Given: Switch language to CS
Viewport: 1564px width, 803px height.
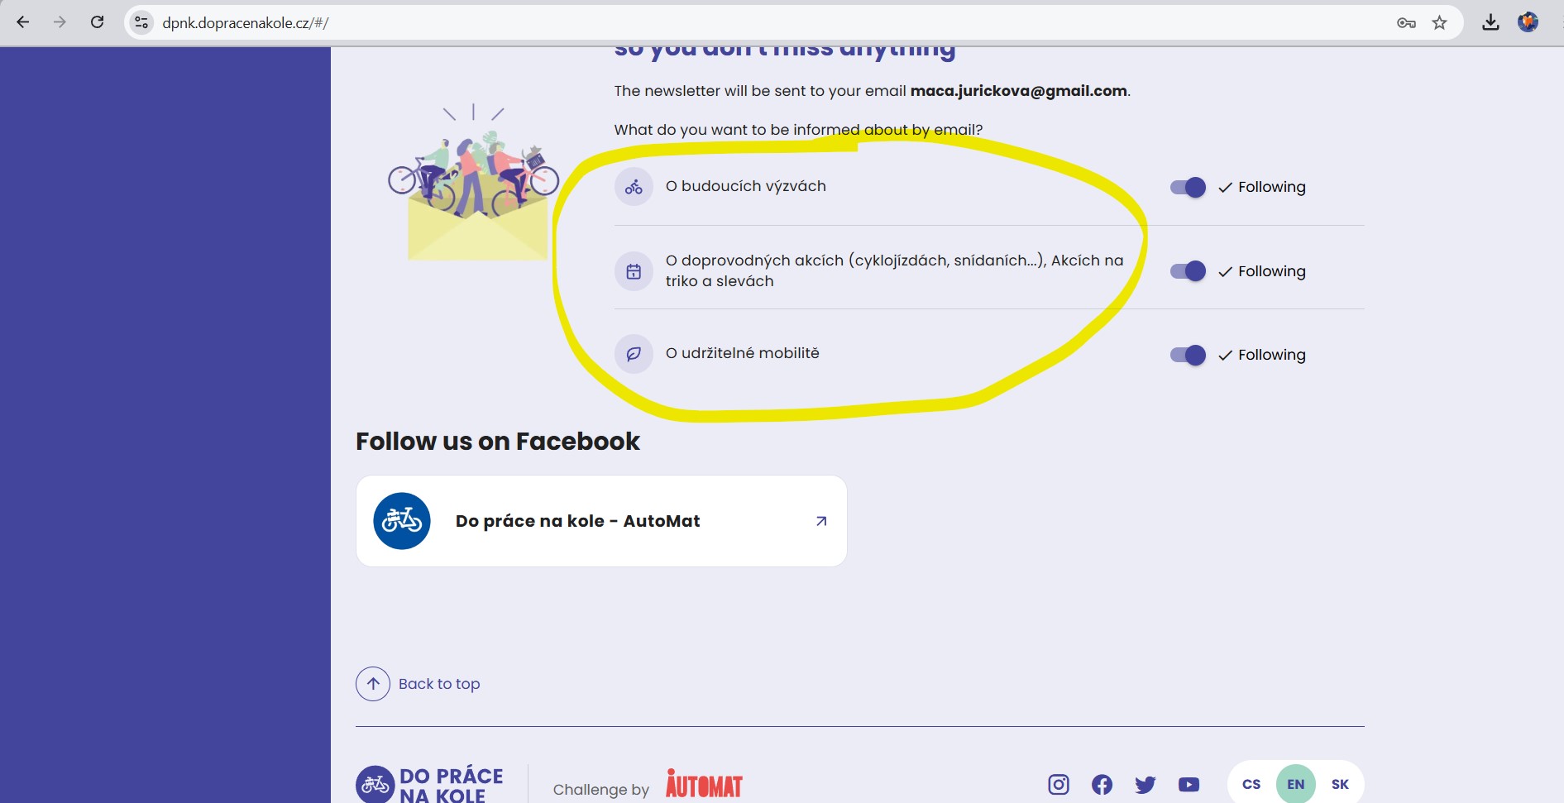Looking at the screenshot, I should [x=1251, y=784].
